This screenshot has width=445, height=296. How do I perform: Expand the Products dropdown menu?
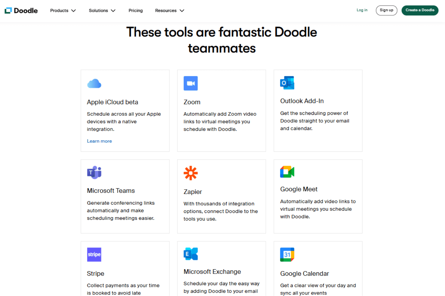coord(63,10)
